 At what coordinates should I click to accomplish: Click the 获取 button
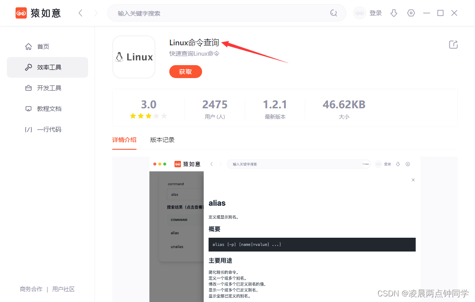click(185, 72)
